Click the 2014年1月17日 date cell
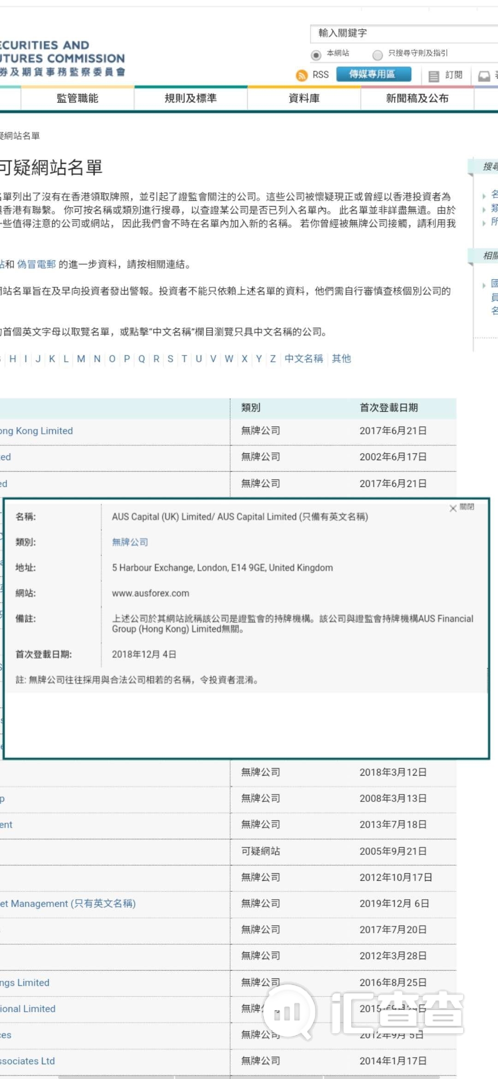The image size is (498, 1079). coord(393,1061)
